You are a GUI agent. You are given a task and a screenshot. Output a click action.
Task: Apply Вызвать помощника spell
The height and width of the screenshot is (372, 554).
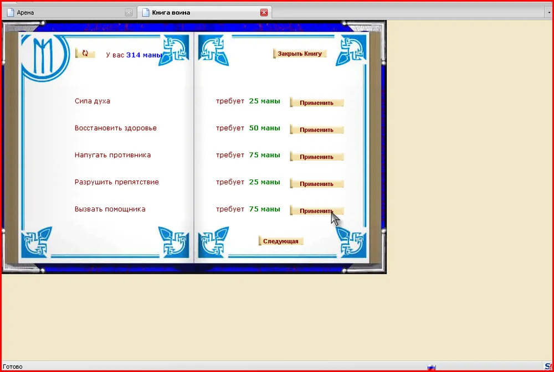[316, 211]
